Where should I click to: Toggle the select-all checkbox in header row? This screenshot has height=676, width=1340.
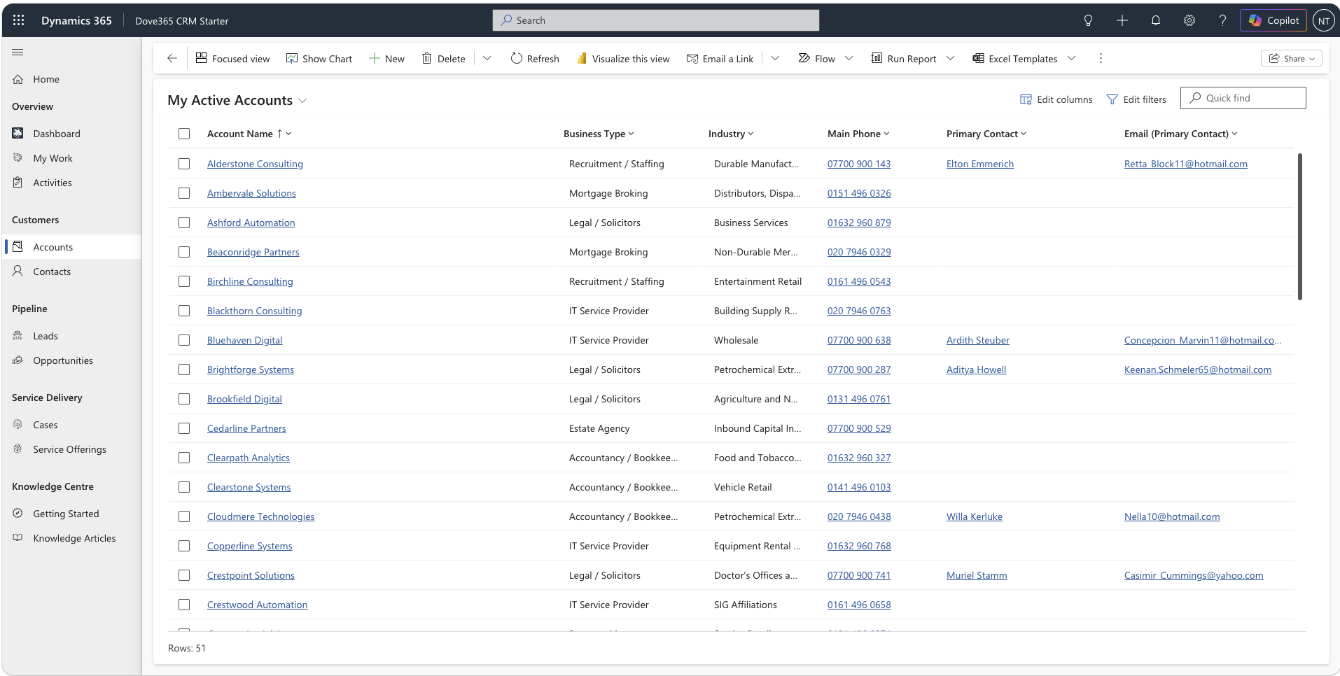click(x=184, y=134)
